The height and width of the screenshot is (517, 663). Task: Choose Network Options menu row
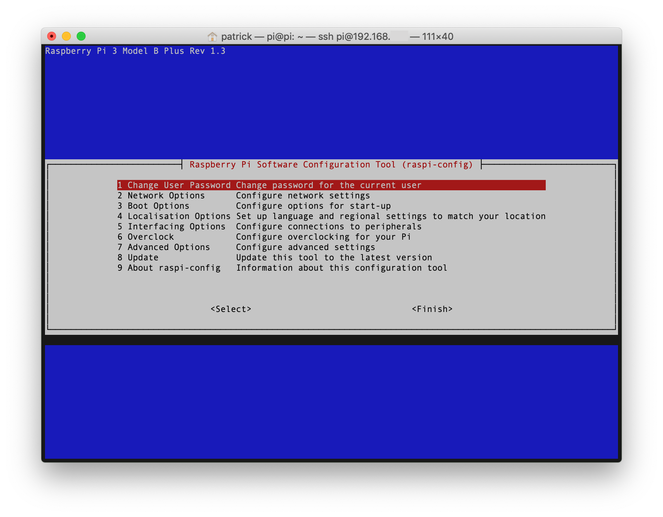point(331,195)
